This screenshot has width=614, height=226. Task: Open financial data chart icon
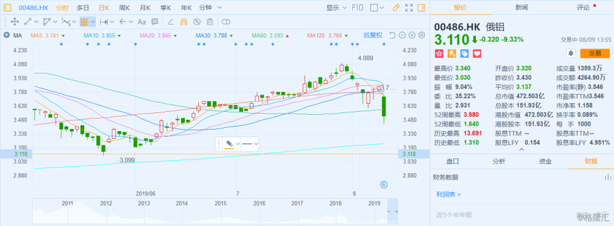[x=608, y=177]
